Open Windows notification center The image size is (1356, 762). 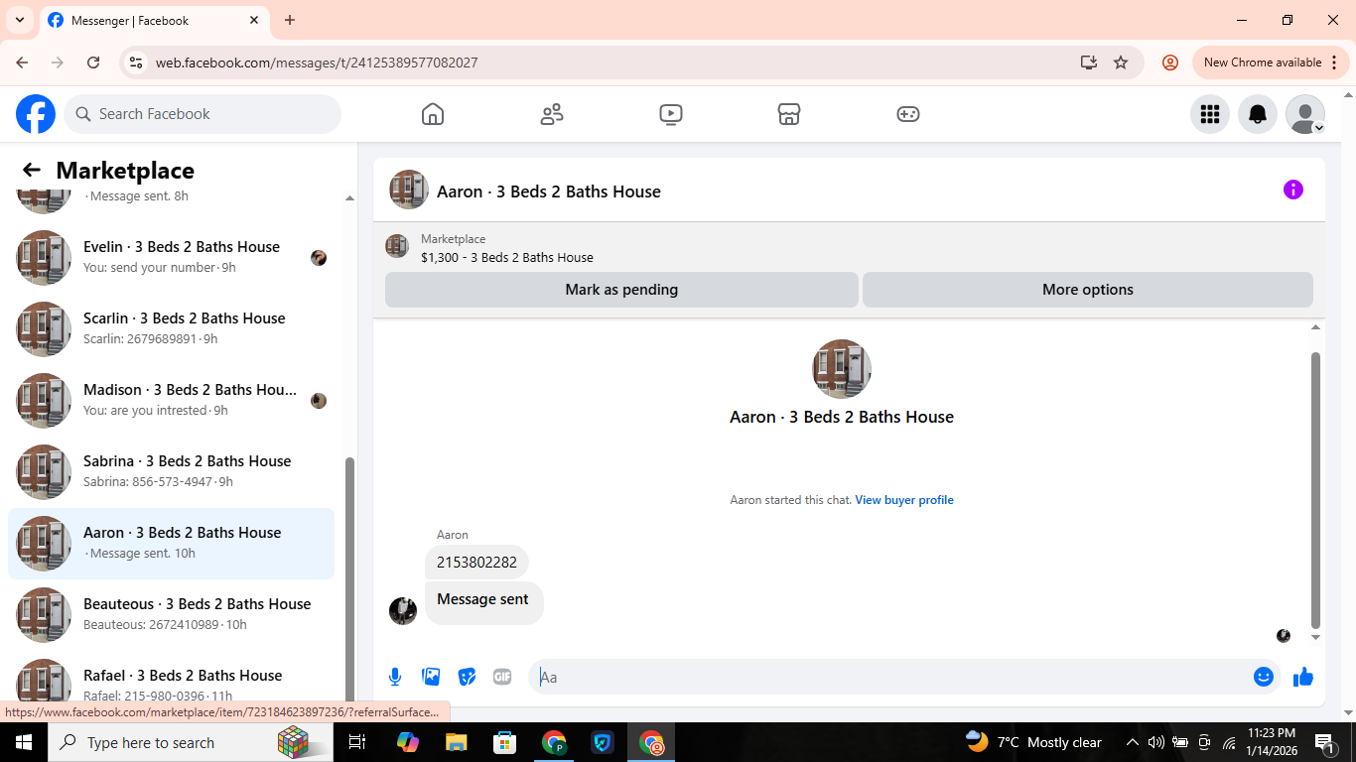(x=1324, y=742)
